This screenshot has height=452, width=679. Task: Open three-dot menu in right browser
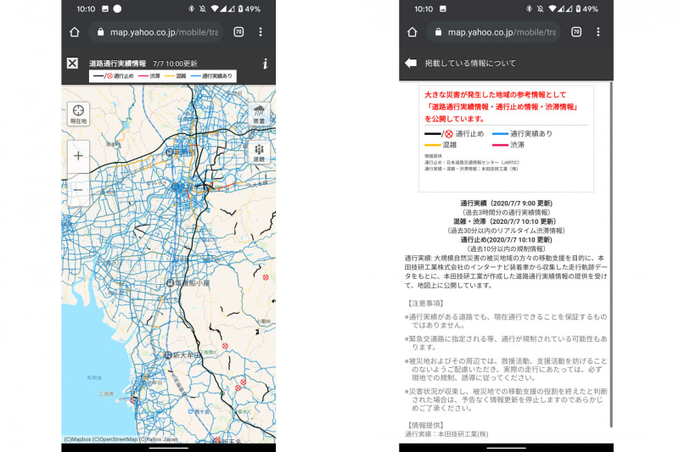(x=598, y=32)
